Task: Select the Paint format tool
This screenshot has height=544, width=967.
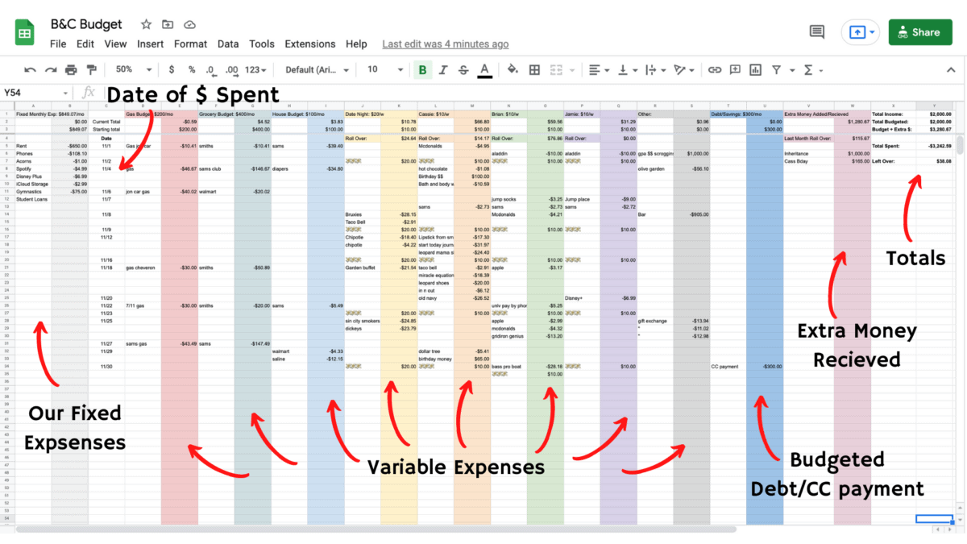Action: click(92, 70)
